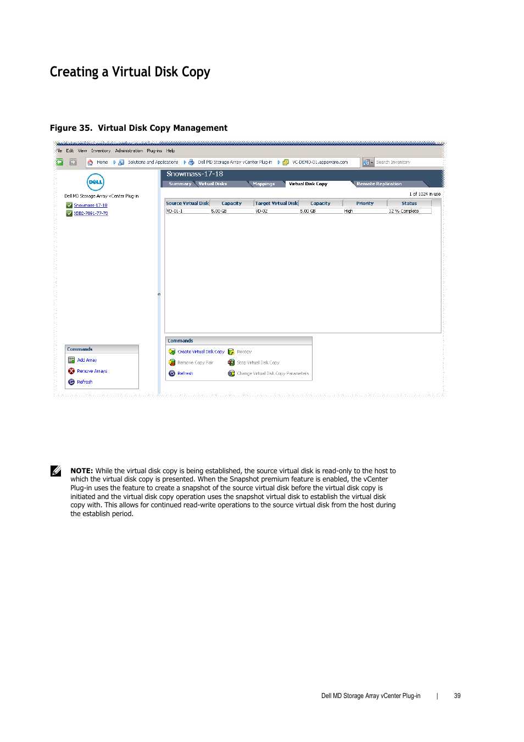Screen dimensions: 524x742
Task: Open the search type dropdown
Action: tap(368, 162)
